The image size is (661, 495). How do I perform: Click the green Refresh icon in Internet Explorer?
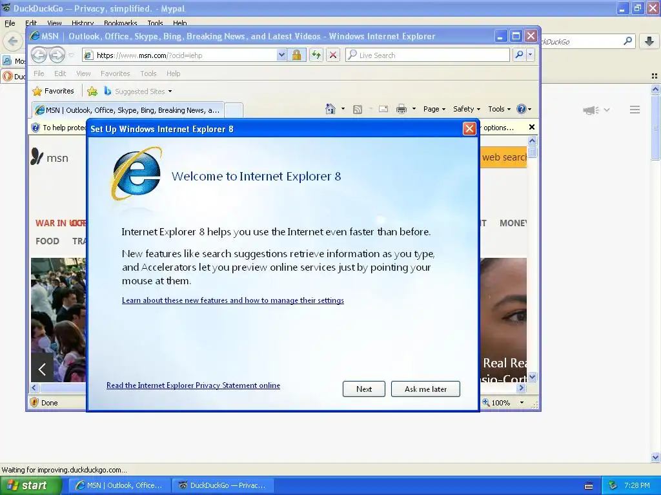[x=316, y=55]
